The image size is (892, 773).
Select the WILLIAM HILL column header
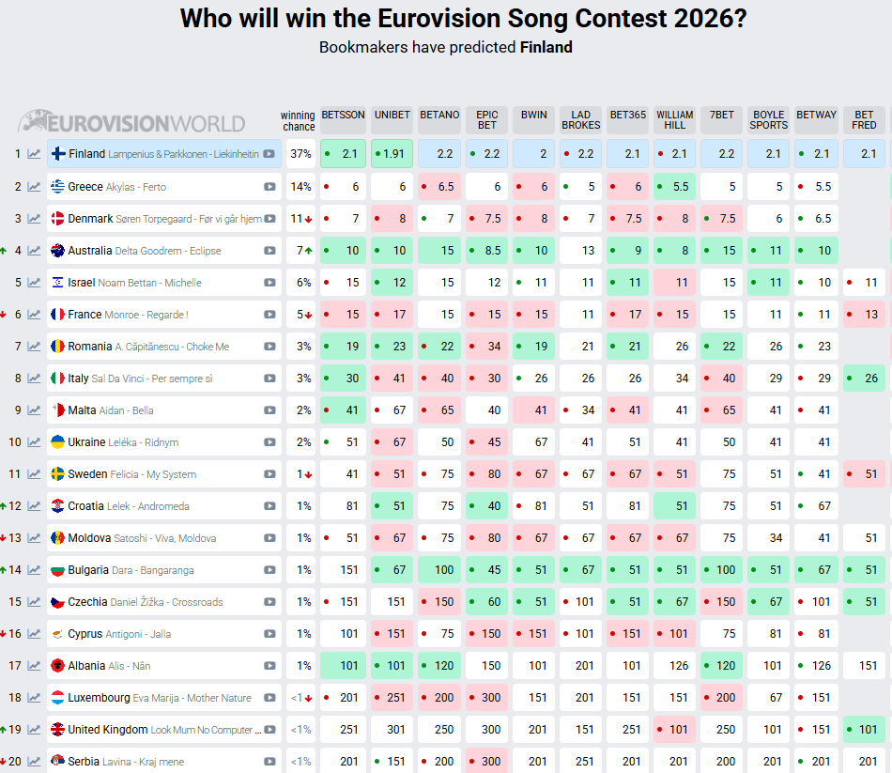pyautogui.click(x=675, y=120)
